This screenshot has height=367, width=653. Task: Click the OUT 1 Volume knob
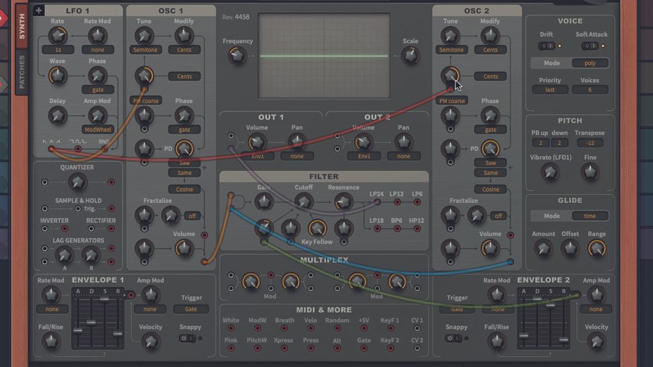257,142
